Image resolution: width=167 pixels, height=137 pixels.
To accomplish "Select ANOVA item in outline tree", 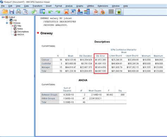I will 20,35.
